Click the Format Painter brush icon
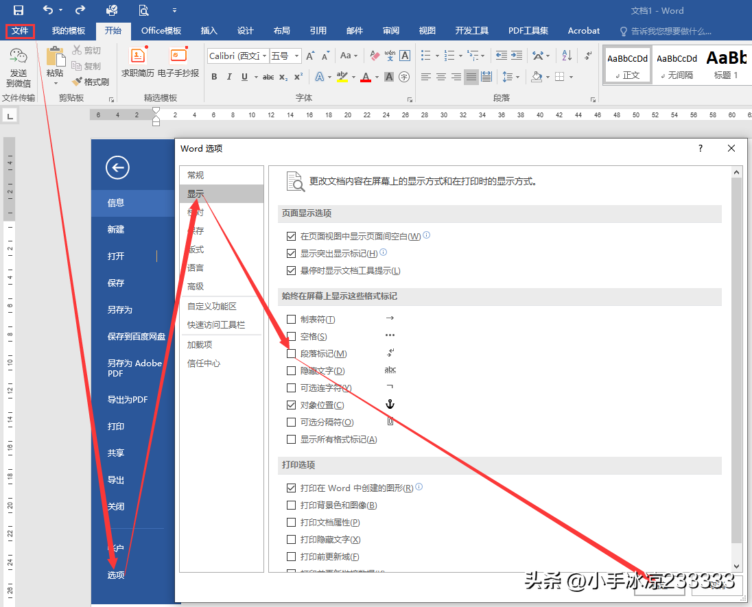Image resolution: width=752 pixels, height=607 pixels. 78,82
